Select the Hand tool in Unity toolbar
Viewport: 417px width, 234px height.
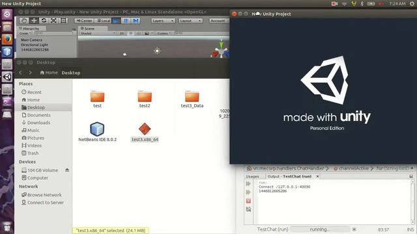(24, 21)
